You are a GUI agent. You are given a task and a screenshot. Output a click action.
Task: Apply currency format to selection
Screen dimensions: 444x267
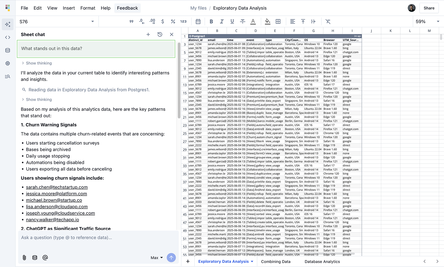[x=163, y=21]
